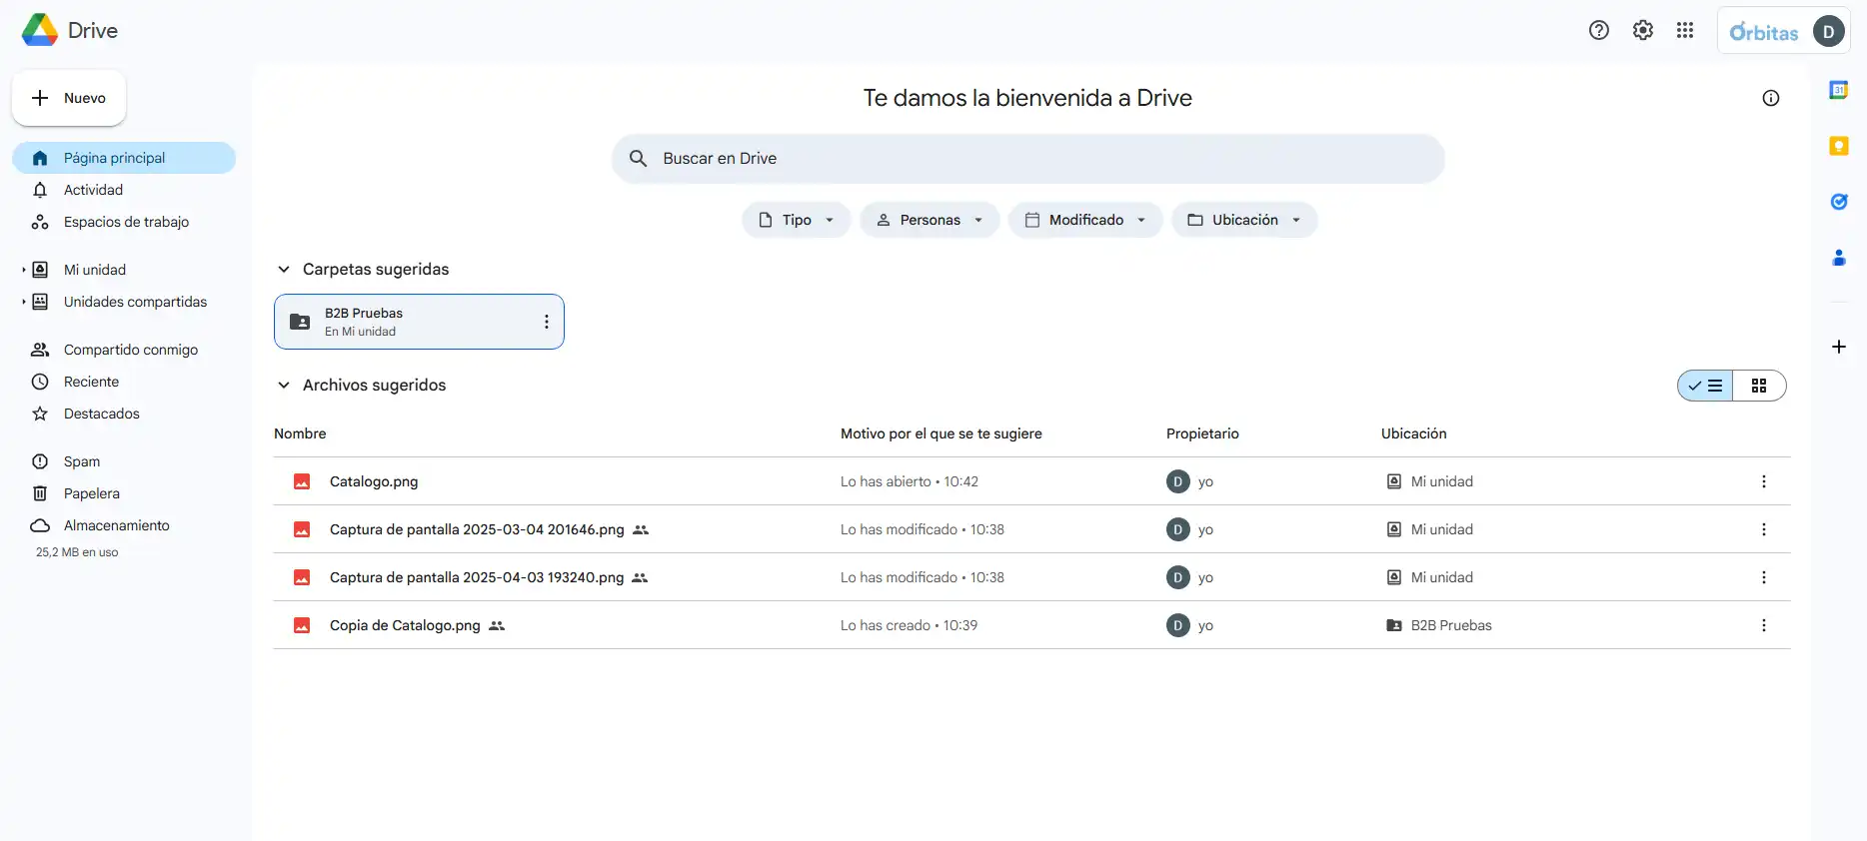Open the Modificado filter dropdown
Image resolution: width=1867 pixels, height=841 pixels.
pos(1085,220)
